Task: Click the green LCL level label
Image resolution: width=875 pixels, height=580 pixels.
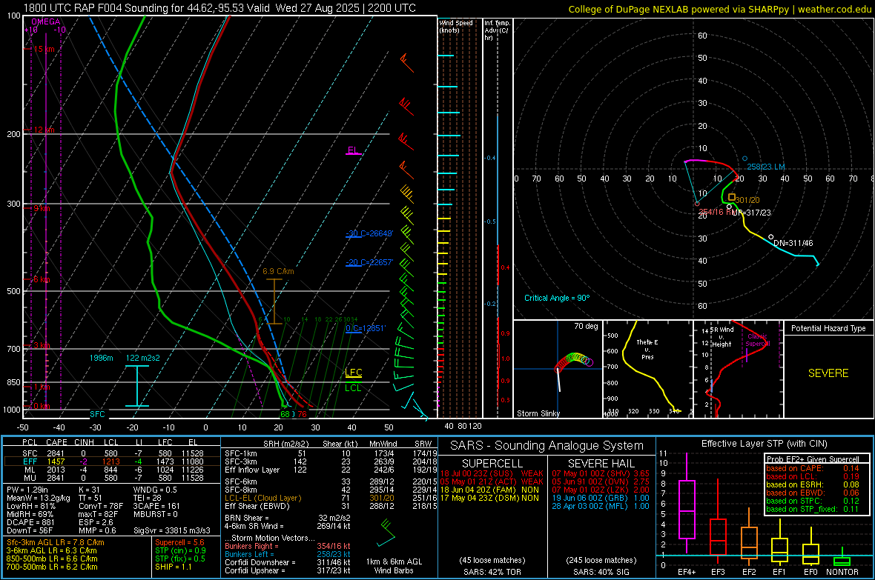Action: (353, 387)
